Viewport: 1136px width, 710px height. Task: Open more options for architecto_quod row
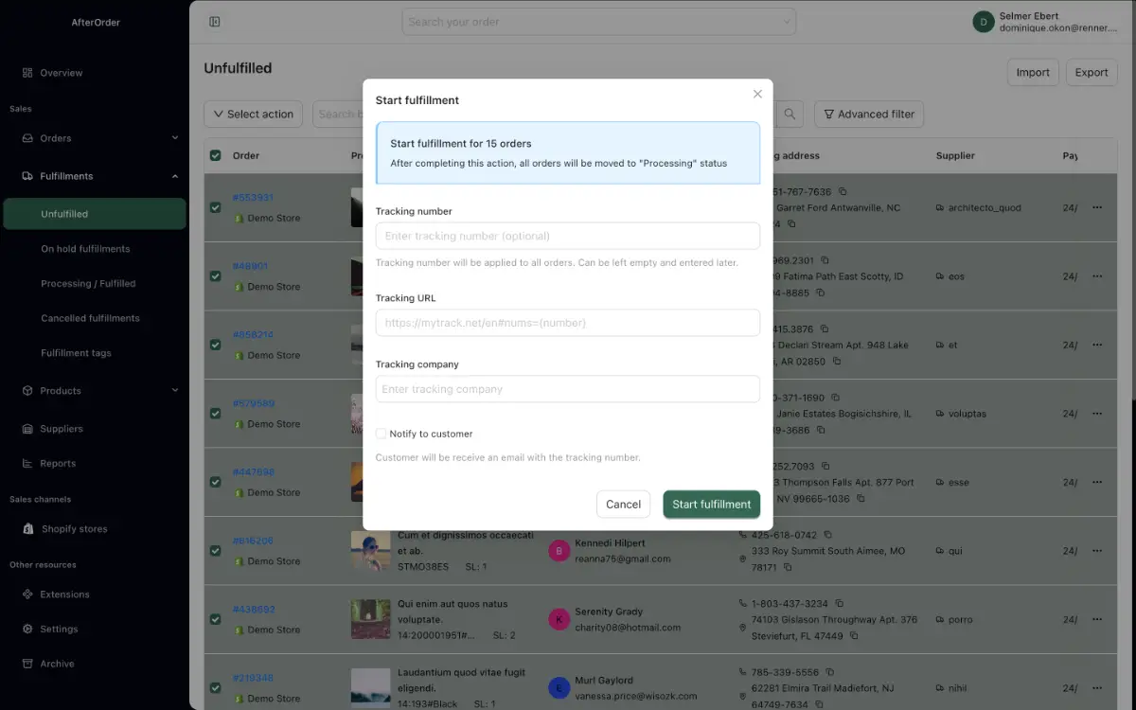tap(1097, 207)
